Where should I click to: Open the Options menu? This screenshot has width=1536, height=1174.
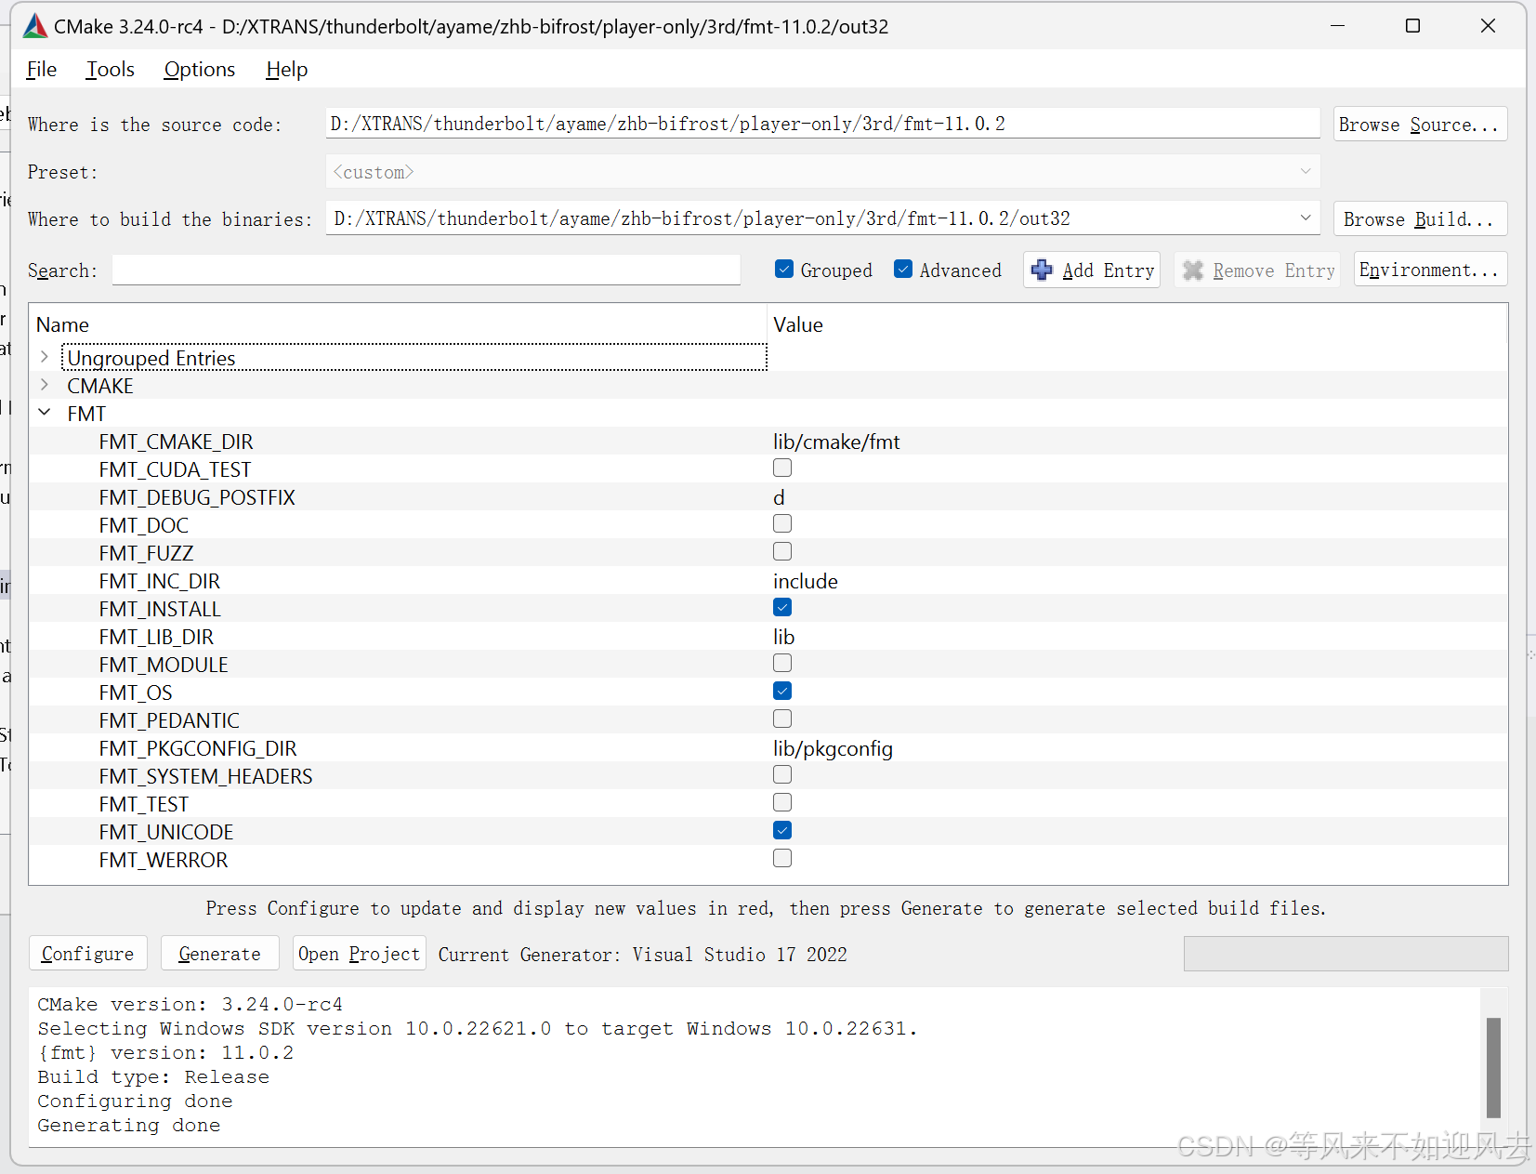(x=200, y=70)
